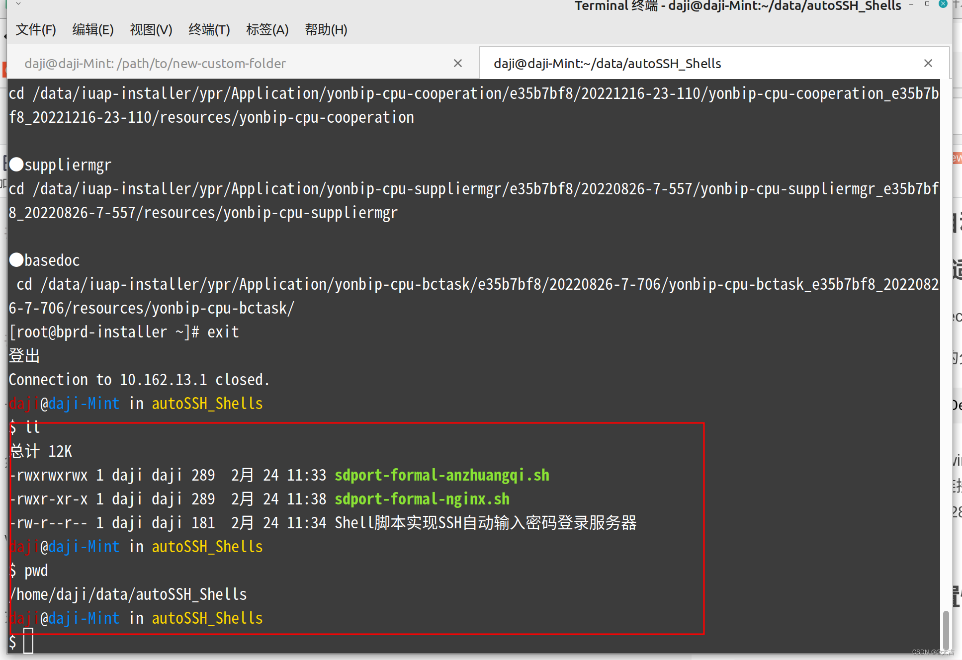Click the Shell脚本实现SSH自动输入密码登录服务器 filename

click(x=486, y=523)
